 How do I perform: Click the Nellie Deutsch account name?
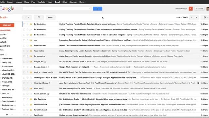pyautogui.click(x=181, y=9)
